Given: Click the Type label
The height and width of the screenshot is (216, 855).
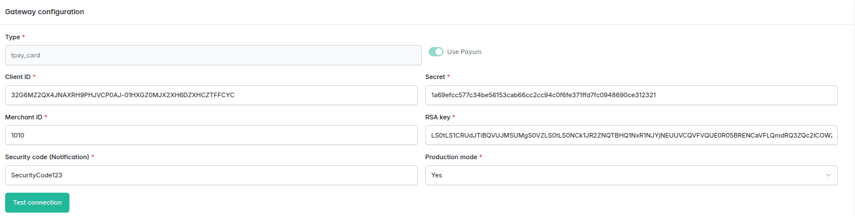Looking at the screenshot, I should [13, 37].
